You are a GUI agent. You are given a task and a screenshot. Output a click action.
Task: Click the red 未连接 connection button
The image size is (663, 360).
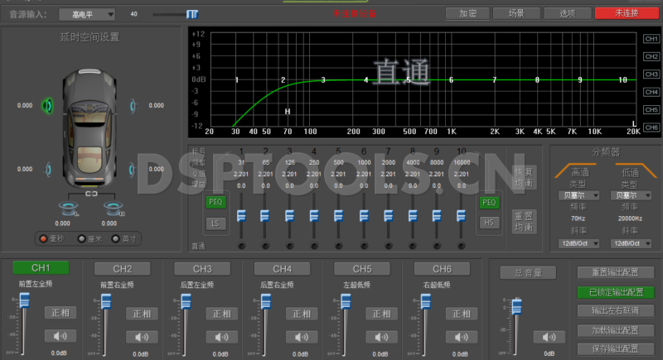click(x=625, y=13)
